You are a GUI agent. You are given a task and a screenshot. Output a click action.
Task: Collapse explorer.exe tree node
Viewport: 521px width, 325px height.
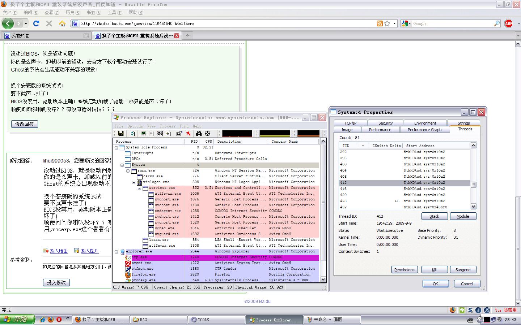coord(116,251)
